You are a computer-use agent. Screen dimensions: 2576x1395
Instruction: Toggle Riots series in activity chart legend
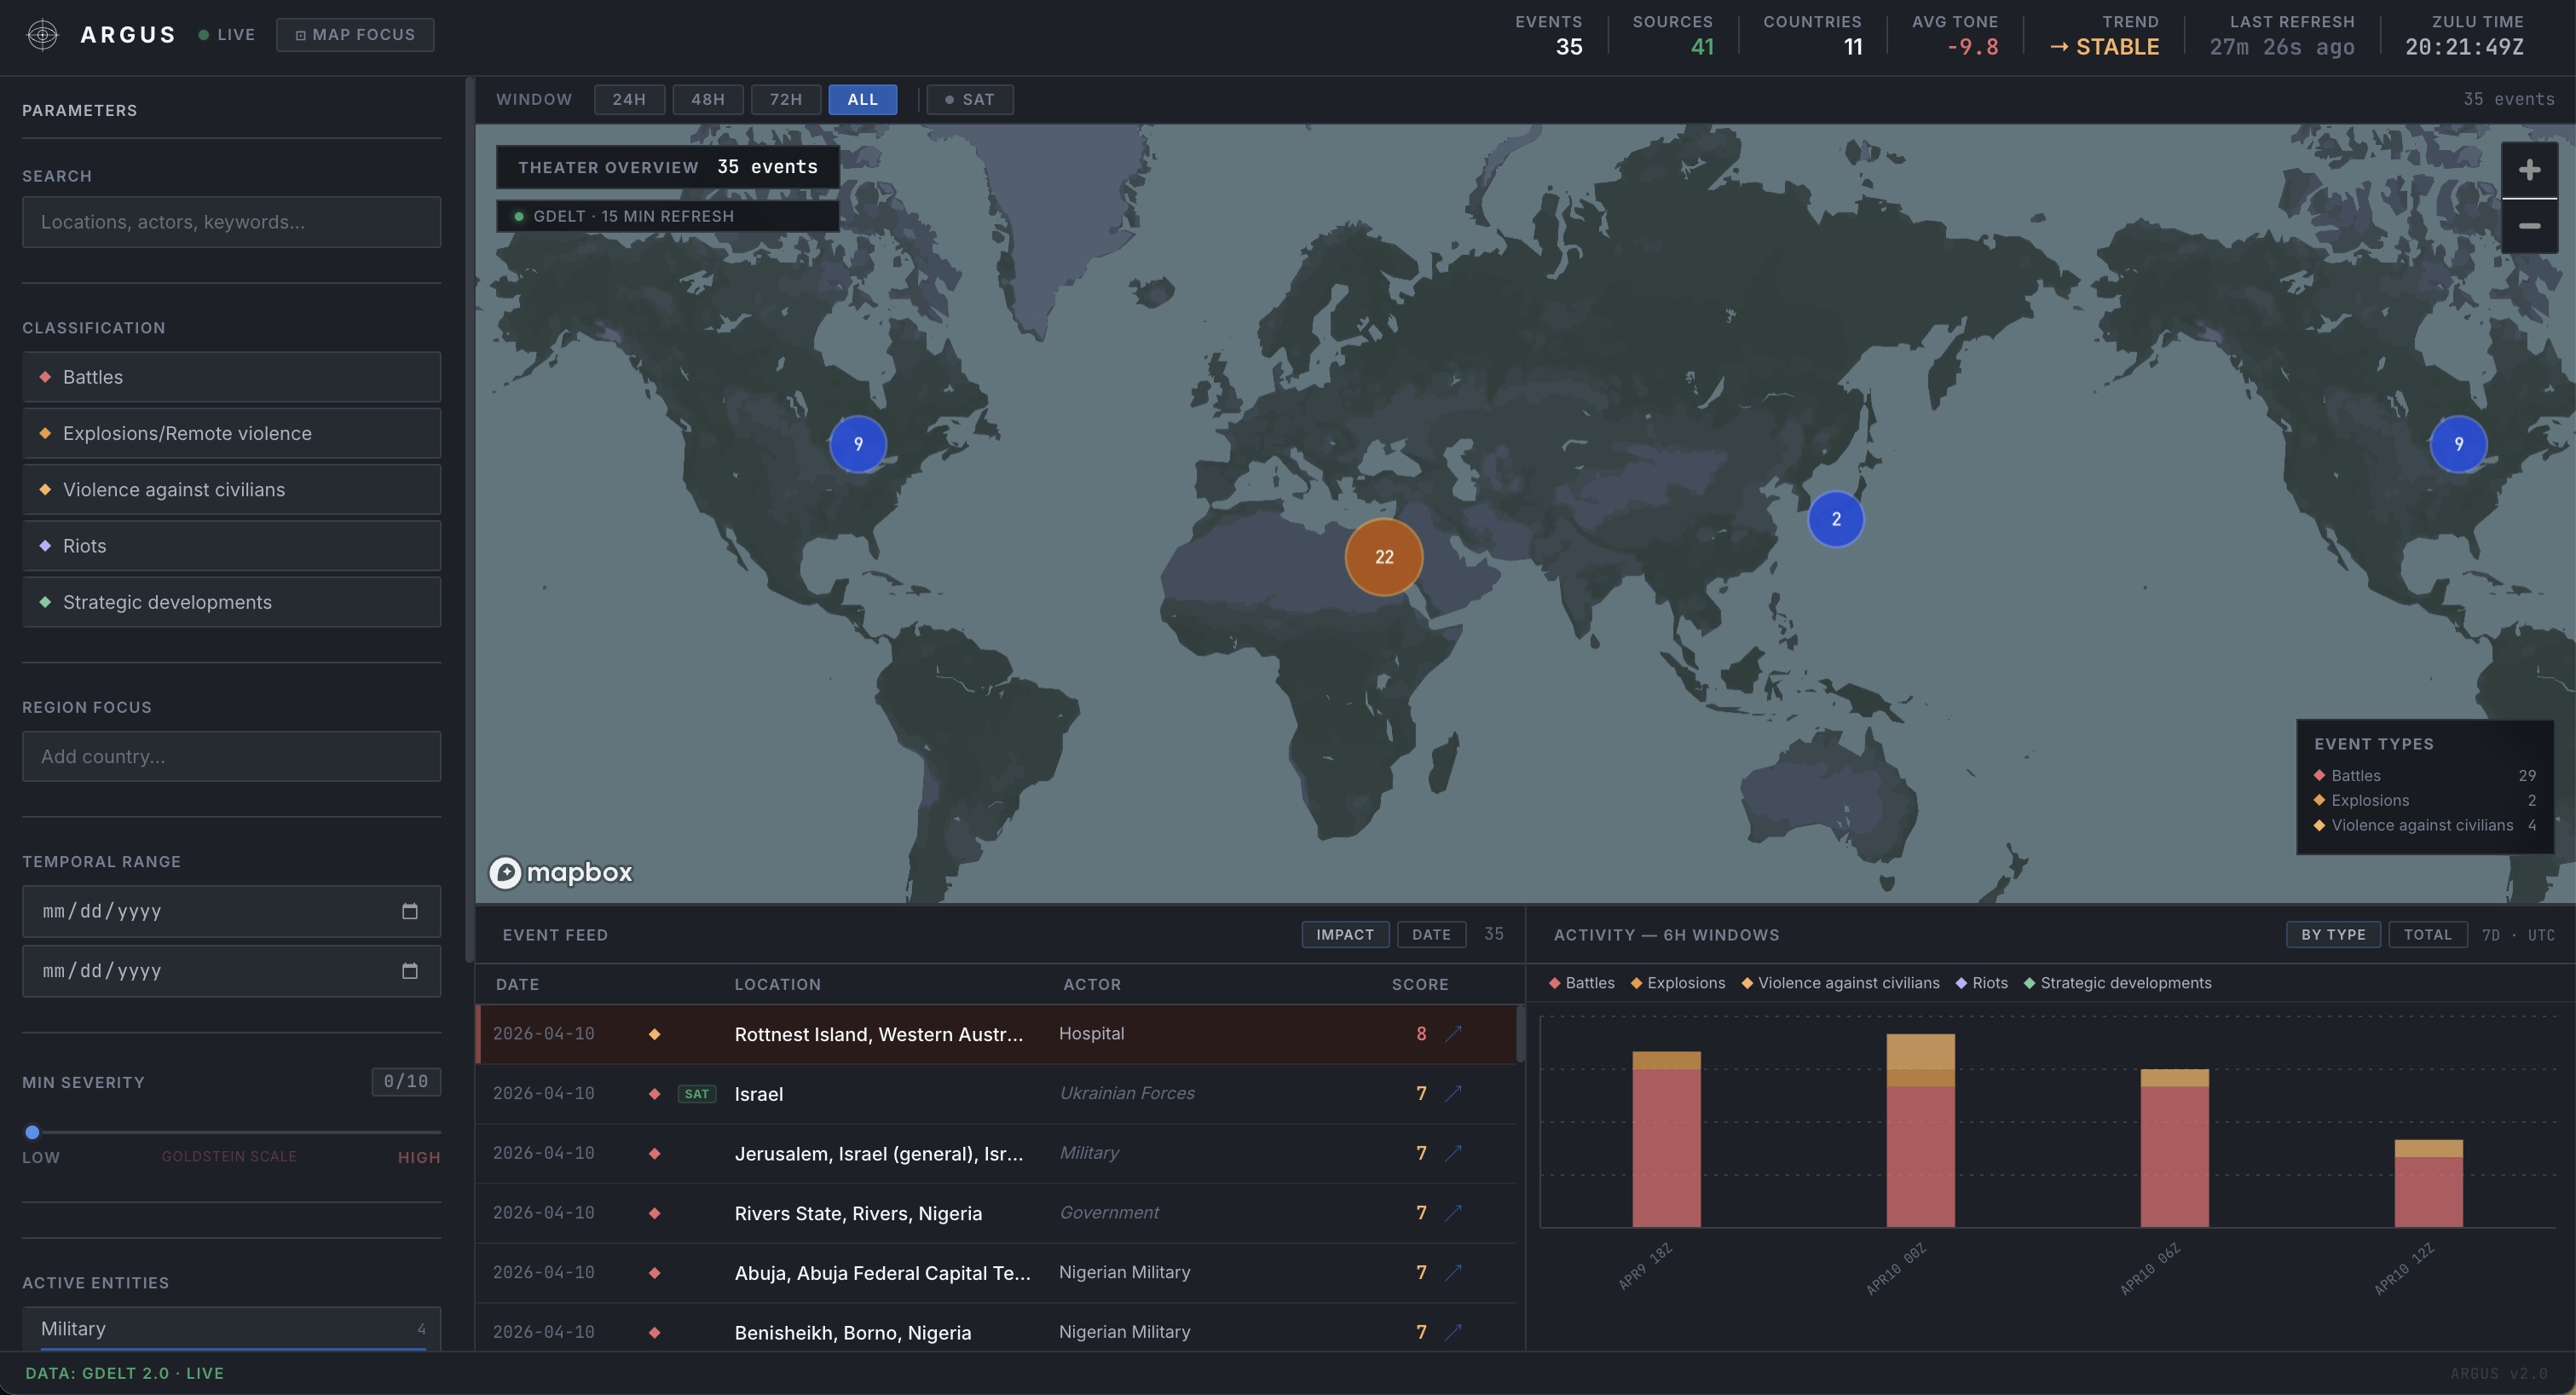pyautogui.click(x=1982, y=983)
